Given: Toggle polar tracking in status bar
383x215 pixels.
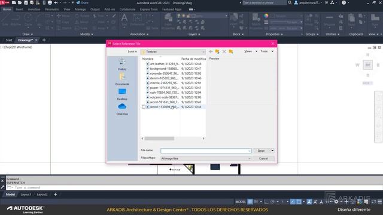Looking at the screenshot, I should [x=272, y=202].
